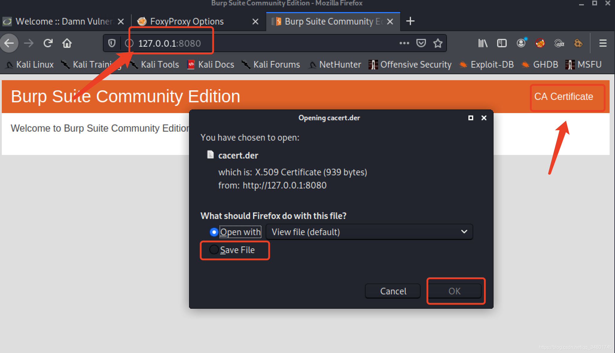Toggle the sidebar view icon
The width and height of the screenshot is (615, 353).
click(x=502, y=43)
